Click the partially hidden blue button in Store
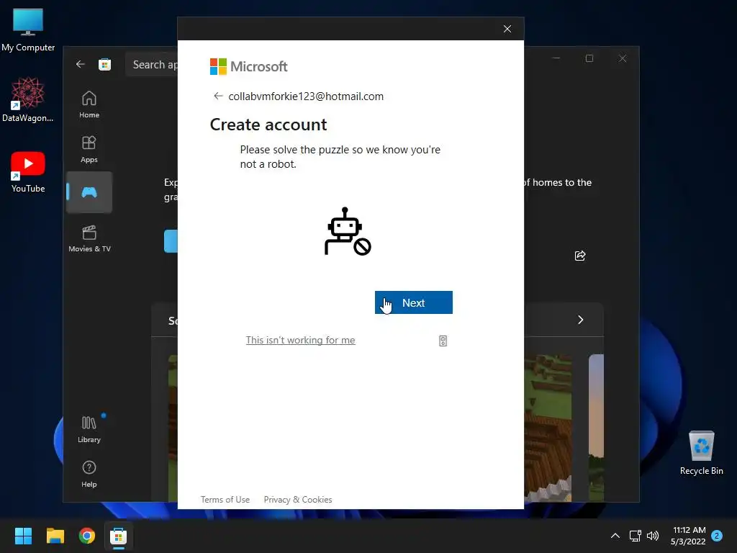 [171, 241]
